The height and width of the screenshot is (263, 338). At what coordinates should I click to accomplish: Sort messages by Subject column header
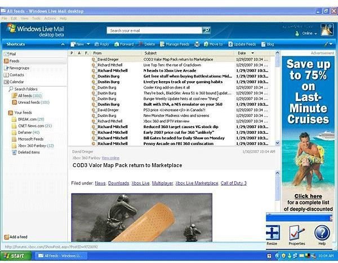click(x=188, y=53)
